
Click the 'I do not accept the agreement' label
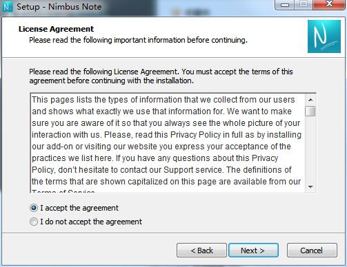pyautogui.click(x=91, y=222)
